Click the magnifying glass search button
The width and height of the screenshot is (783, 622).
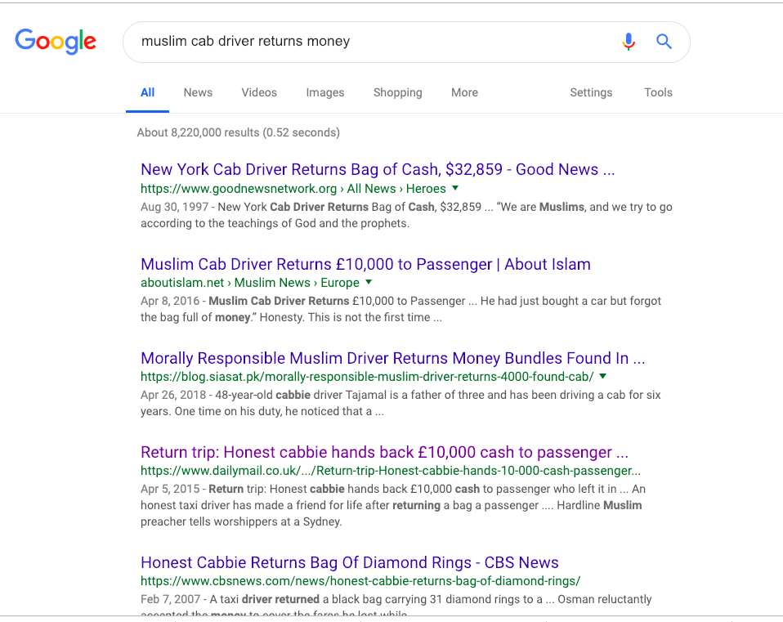click(x=664, y=42)
